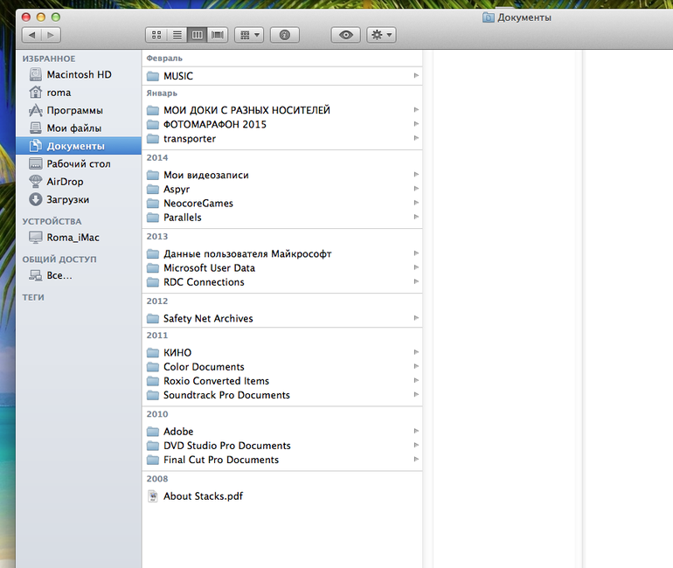673x568 pixels.
Task: Expand Safety Net Archives arrow
Action: click(x=416, y=318)
